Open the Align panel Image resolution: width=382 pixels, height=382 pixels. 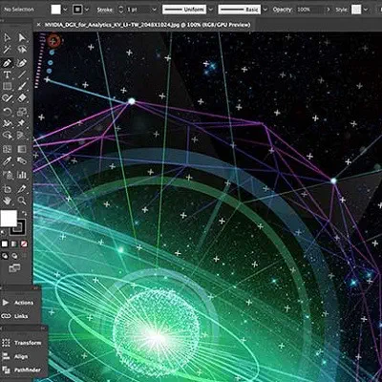click(x=15, y=356)
